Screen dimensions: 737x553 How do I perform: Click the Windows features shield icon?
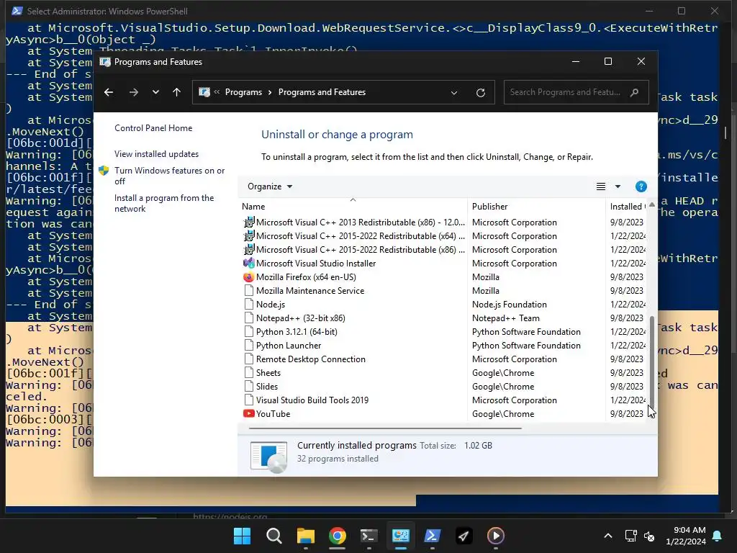(x=104, y=171)
